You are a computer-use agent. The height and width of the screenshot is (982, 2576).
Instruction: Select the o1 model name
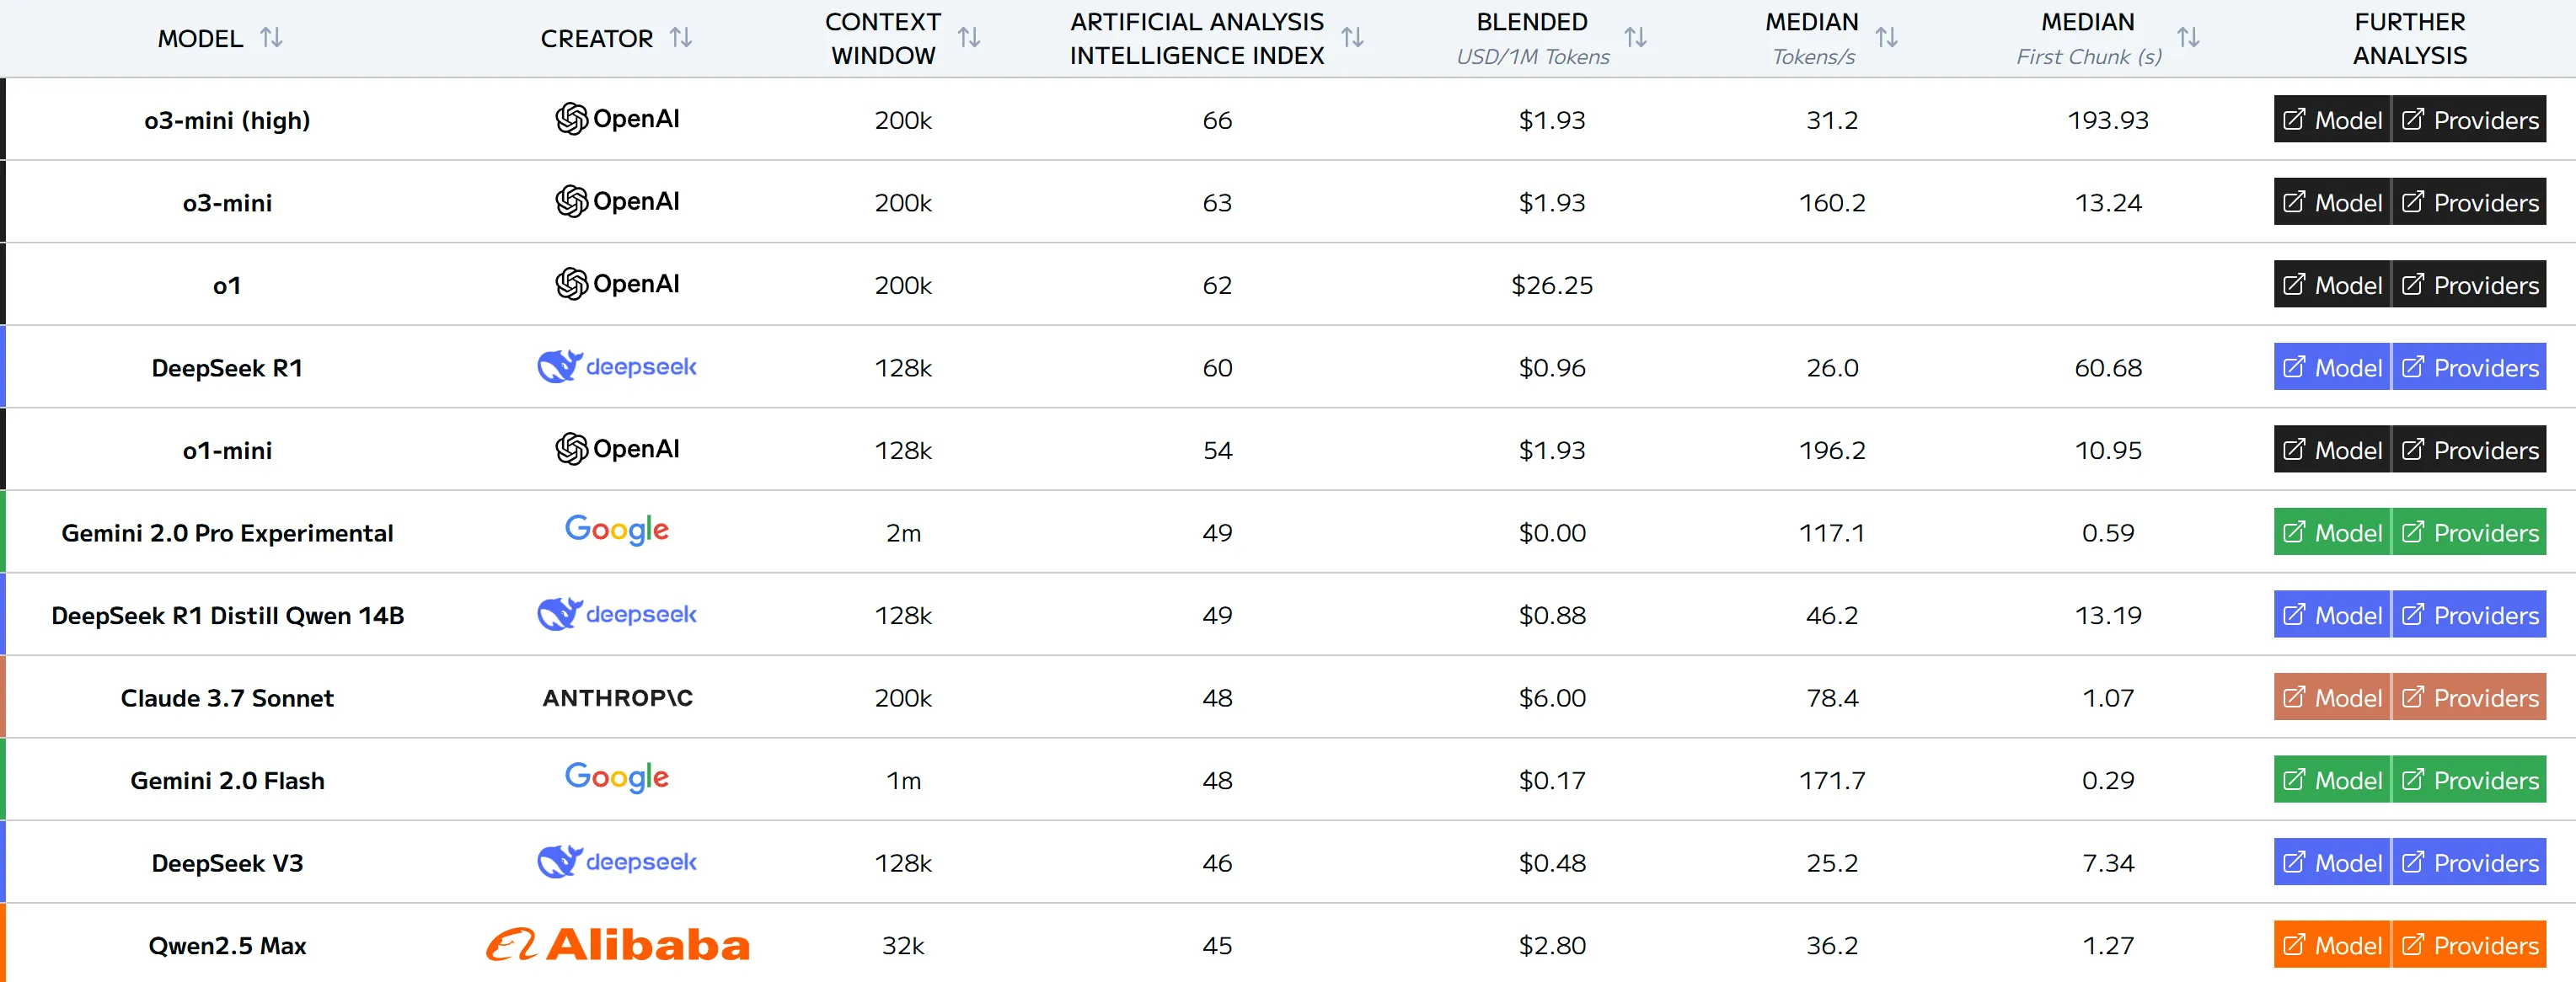click(227, 286)
